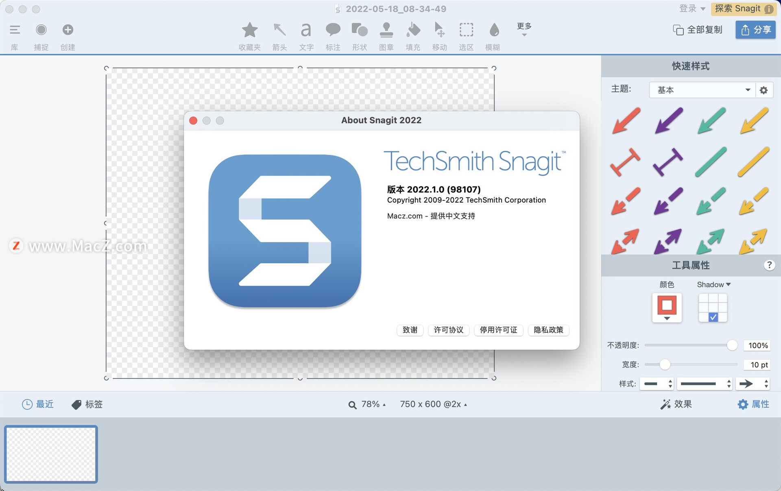
Task: Choose the red dashed arrow style
Action: [626, 201]
